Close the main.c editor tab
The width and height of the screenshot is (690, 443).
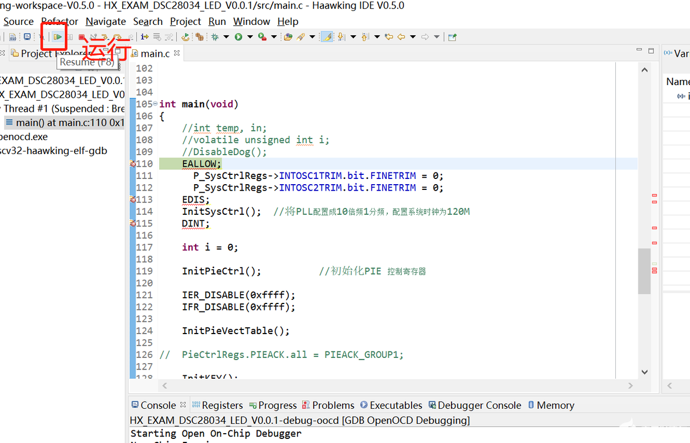point(177,53)
